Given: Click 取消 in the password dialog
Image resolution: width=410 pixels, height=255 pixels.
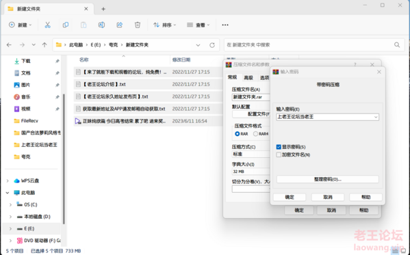Looking at the screenshot, I should [328, 197].
